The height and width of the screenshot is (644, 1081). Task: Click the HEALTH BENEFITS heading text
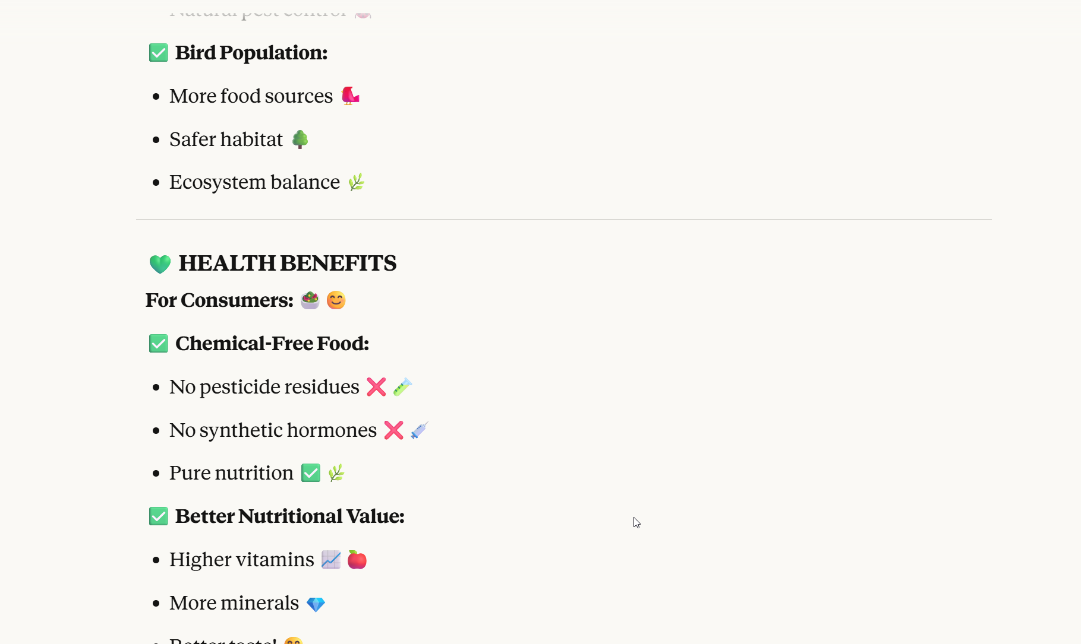point(287,264)
